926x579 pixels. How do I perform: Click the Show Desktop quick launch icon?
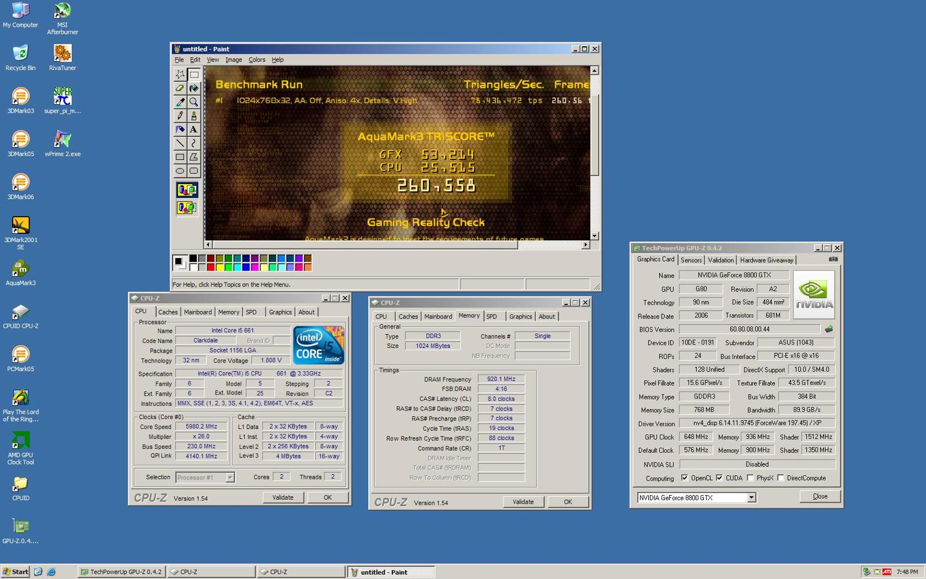tap(38, 571)
